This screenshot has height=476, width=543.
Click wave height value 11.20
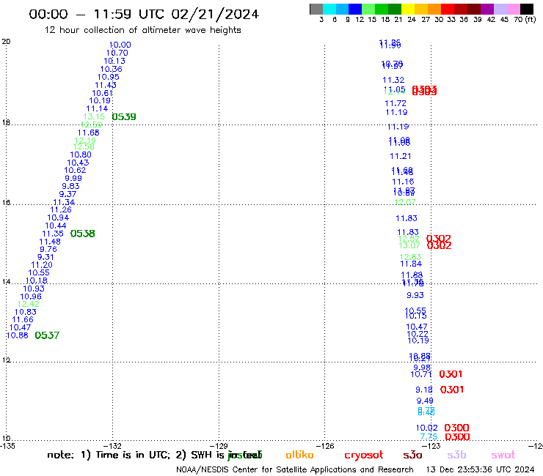tap(42, 265)
